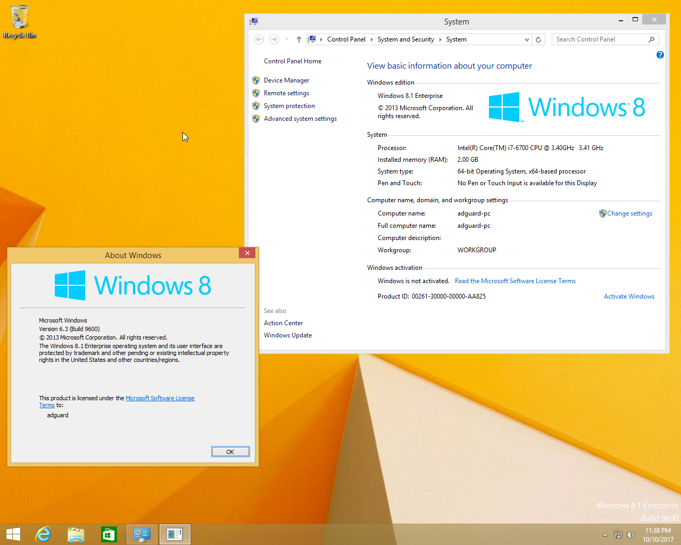Open Remote settings link
The width and height of the screenshot is (681, 545).
click(x=286, y=93)
